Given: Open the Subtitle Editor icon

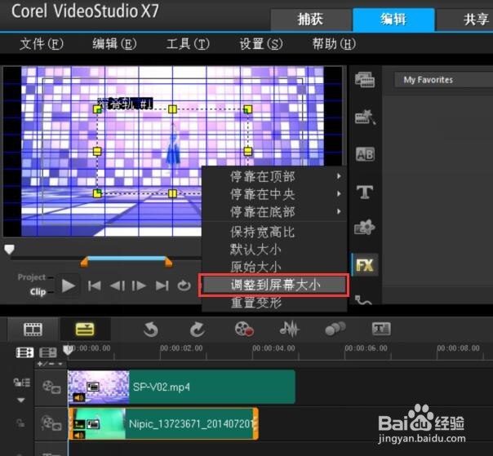Looking at the screenshot, I should tap(381, 329).
